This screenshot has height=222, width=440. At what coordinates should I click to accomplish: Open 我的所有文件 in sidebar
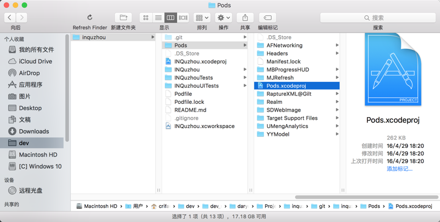[x=33, y=49]
